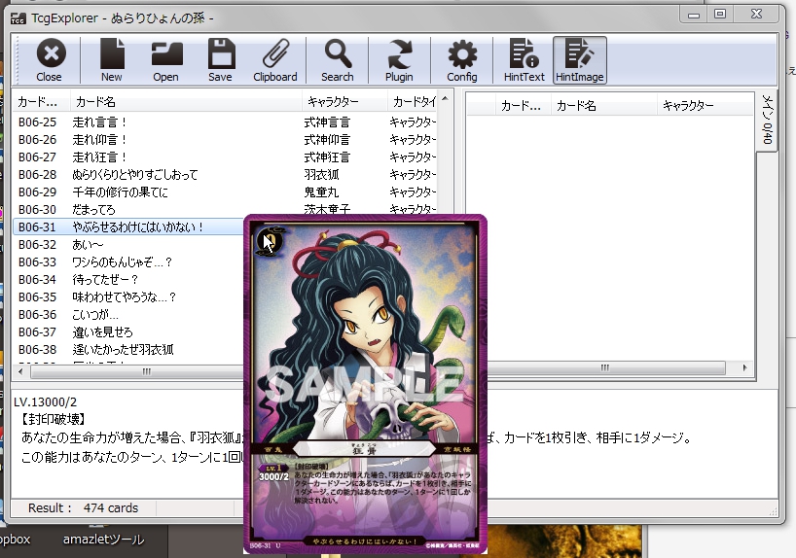Select row B06-32 あい～

[x=127, y=245]
